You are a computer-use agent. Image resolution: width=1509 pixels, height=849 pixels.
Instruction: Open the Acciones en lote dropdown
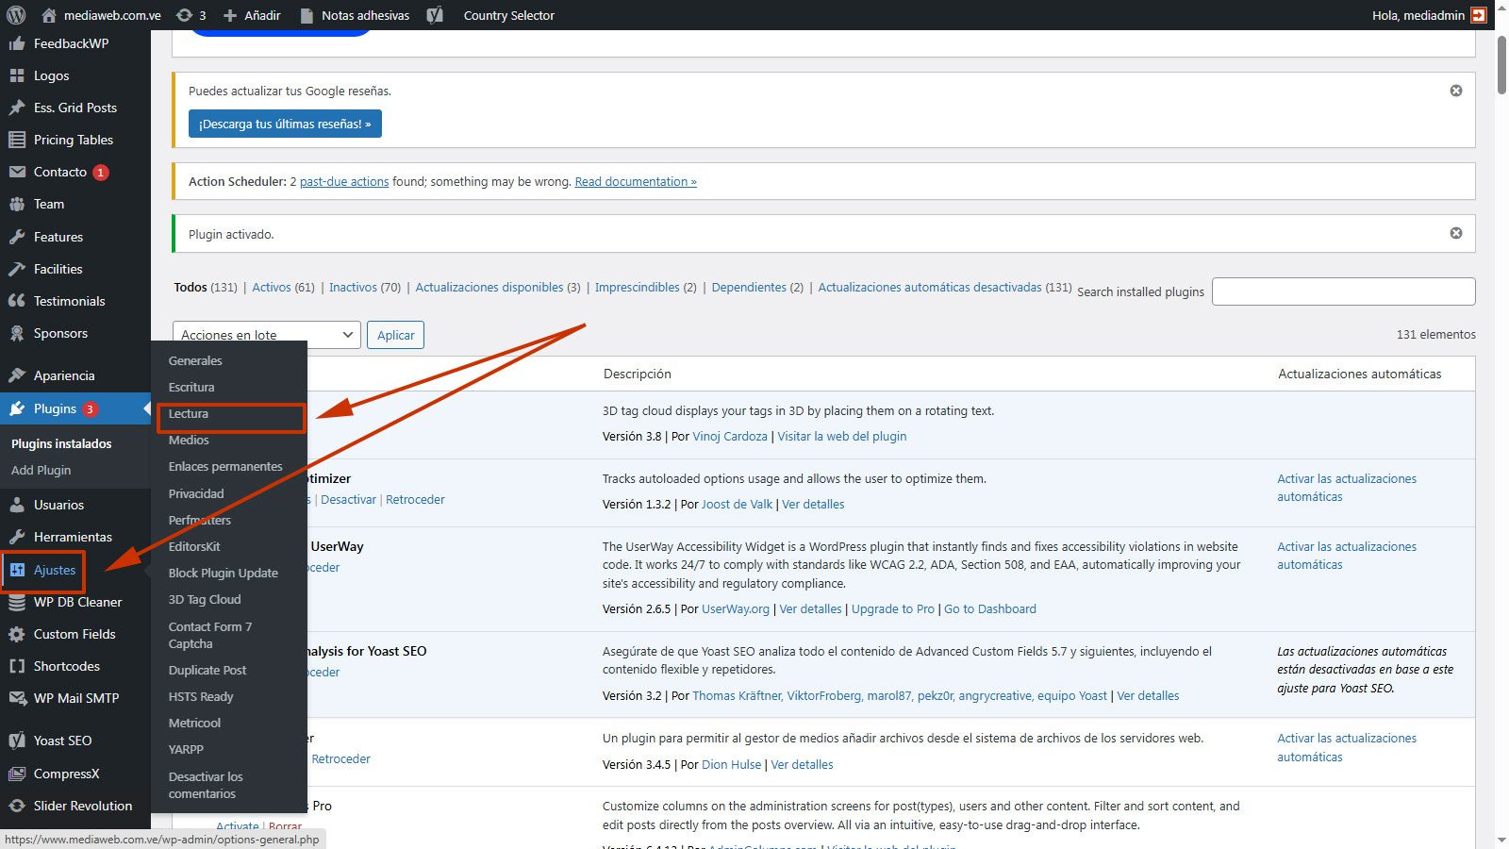click(x=267, y=335)
